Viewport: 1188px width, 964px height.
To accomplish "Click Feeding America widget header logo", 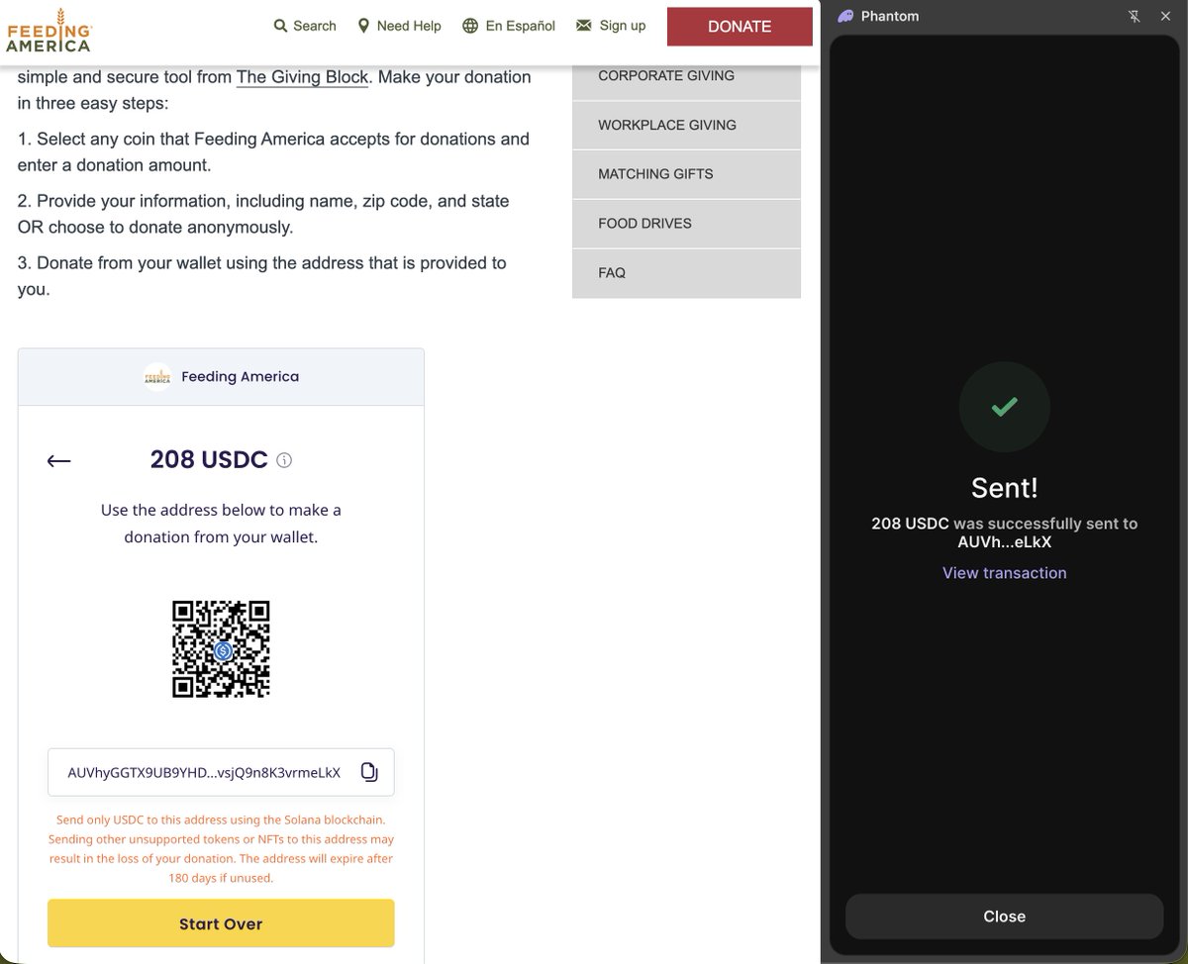I will pos(157,377).
